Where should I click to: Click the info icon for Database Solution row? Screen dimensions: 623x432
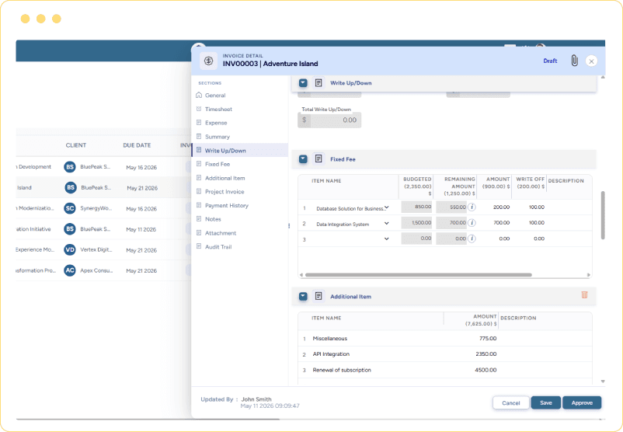pyautogui.click(x=472, y=207)
